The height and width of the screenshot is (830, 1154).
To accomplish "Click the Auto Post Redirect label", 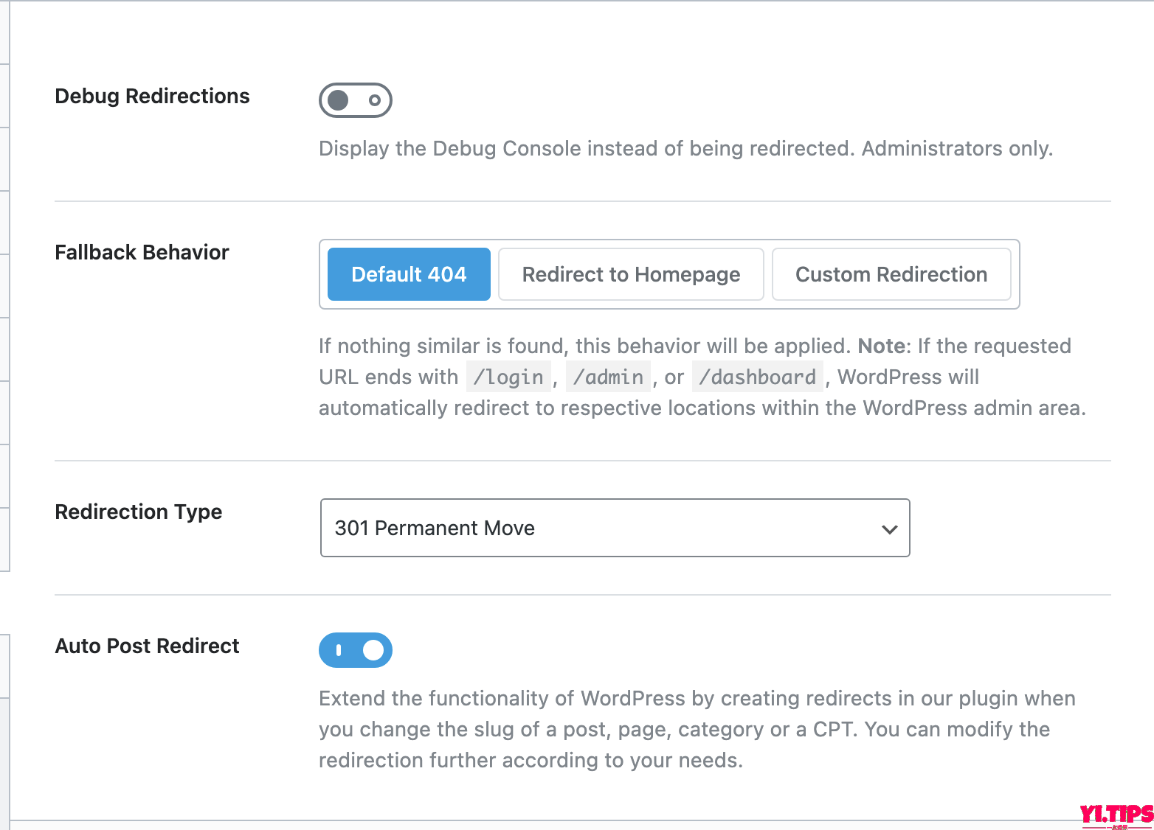I will pos(147,646).
